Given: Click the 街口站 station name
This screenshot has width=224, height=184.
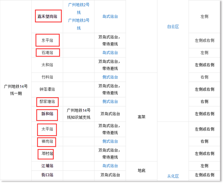Looking at the screenshot, I should (x=47, y=175).
